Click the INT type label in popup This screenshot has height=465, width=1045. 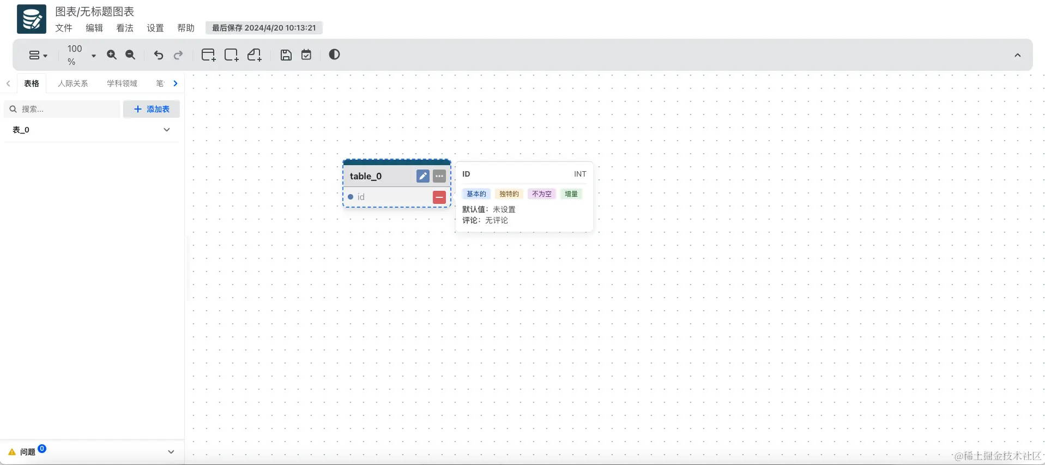point(580,174)
